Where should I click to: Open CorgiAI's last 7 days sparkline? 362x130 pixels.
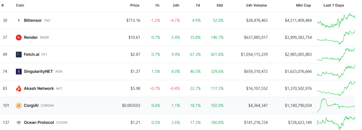336,106
